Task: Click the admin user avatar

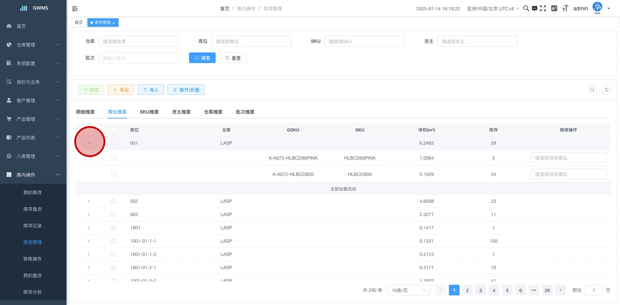Action: coord(597,7)
